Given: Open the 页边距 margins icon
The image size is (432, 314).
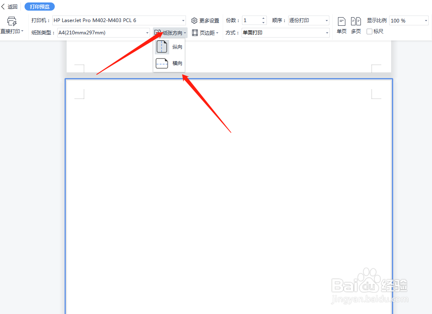Looking at the screenshot, I should 195,33.
